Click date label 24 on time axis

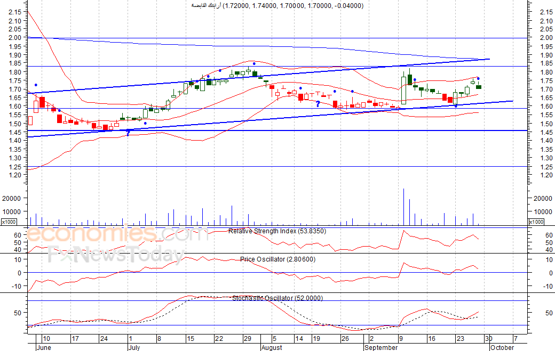tap(104, 339)
